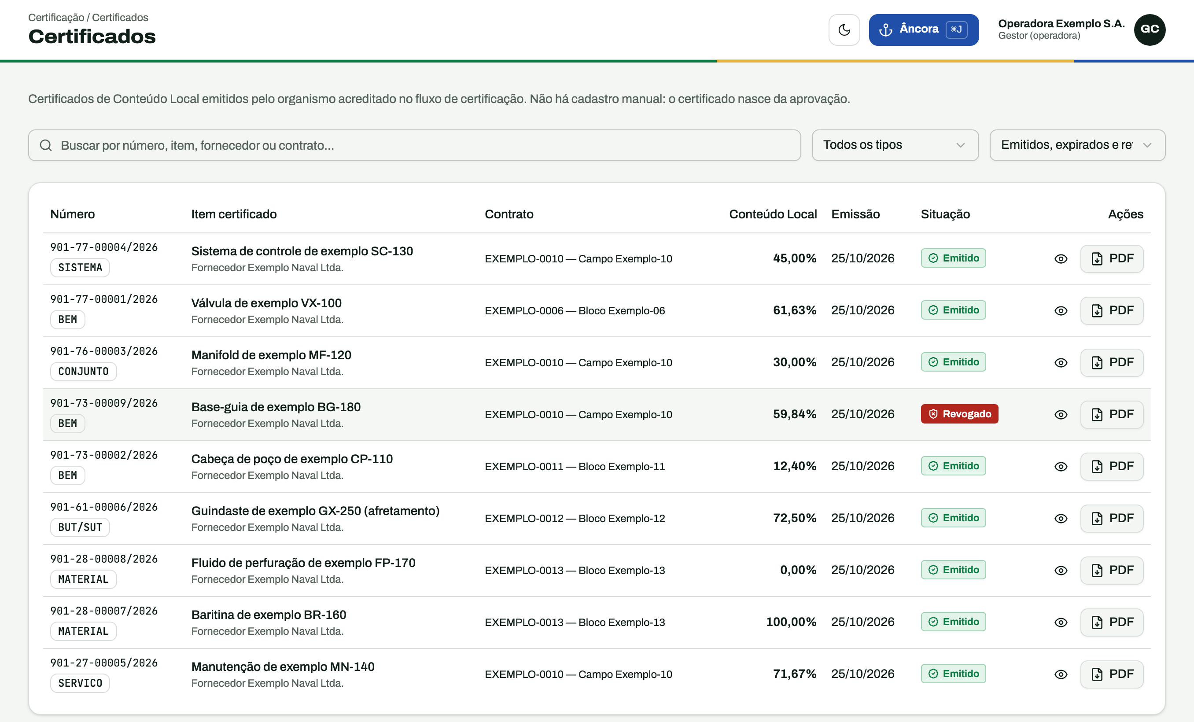The height and width of the screenshot is (722, 1194).
Task: Click contract EXEMPLO-0012 — Bloco Exemplo-12
Action: coord(575,519)
